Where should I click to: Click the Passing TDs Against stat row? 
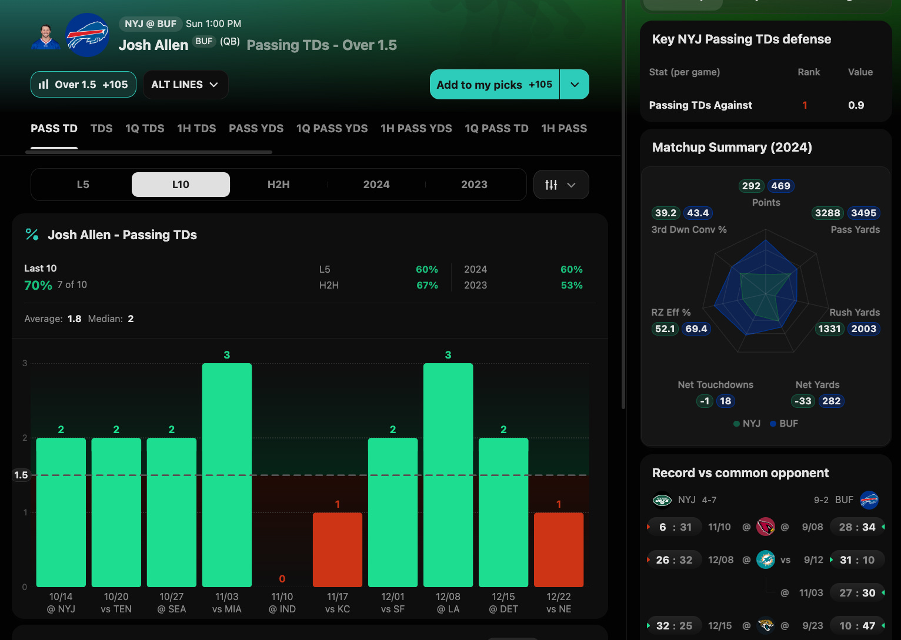(766, 105)
